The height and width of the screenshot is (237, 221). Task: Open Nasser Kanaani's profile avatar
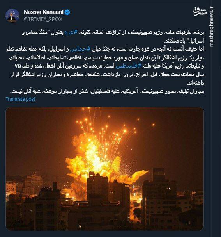pos(12,16)
